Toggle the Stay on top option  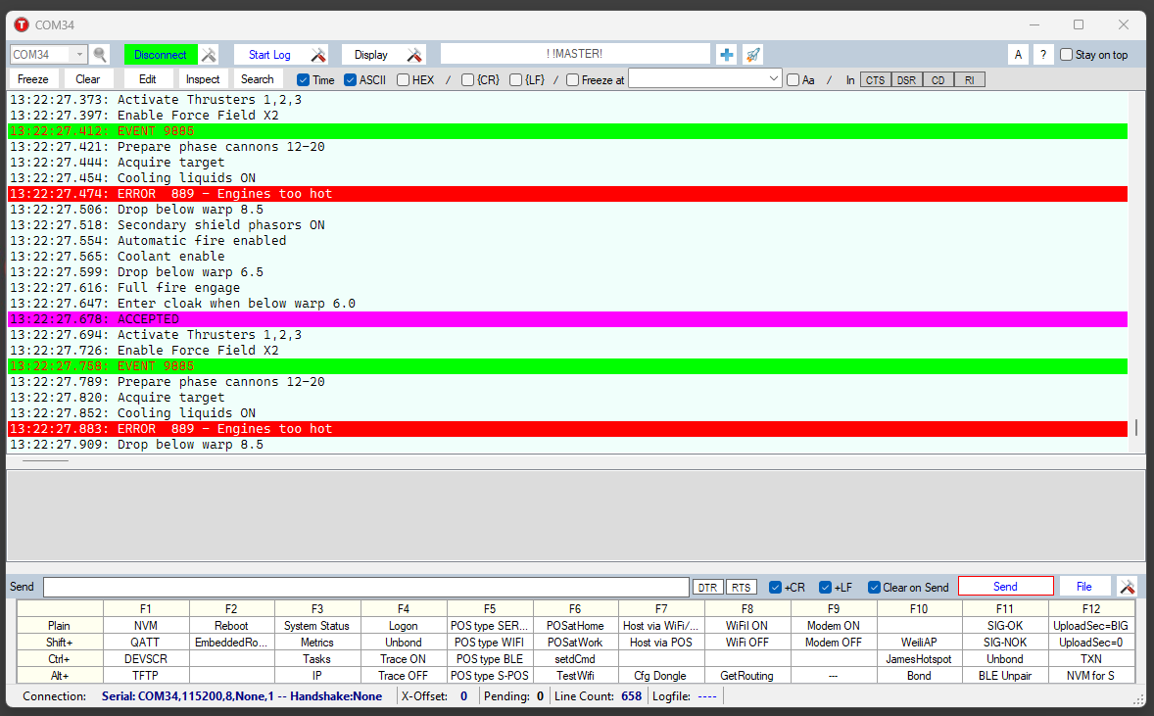(1068, 54)
